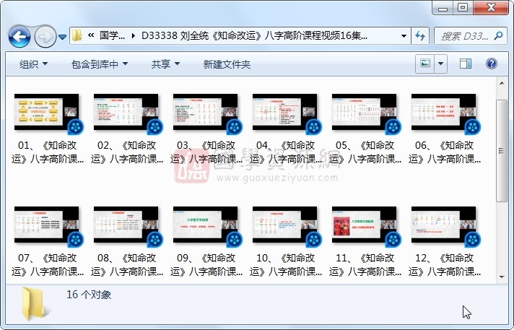The image size is (514, 330).
Task: Select the 06 video thumbnail
Action: pos(443,112)
